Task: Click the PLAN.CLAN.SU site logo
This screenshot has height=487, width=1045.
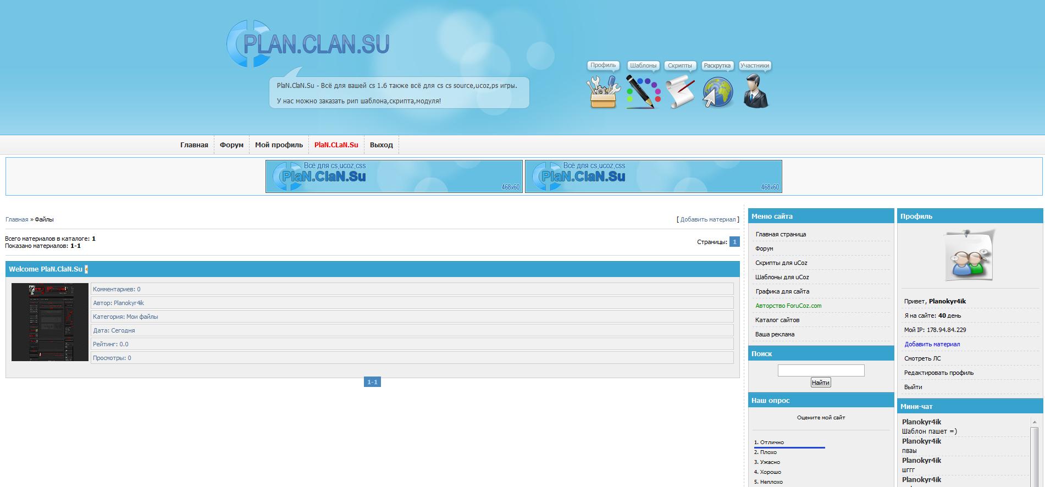Action: pos(308,44)
